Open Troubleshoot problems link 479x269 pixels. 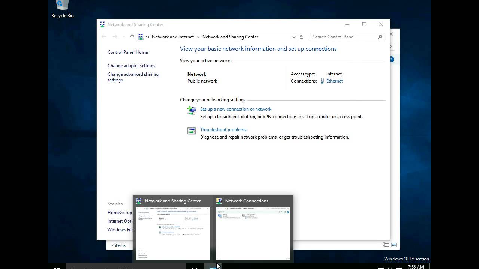click(x=223, y=130)
